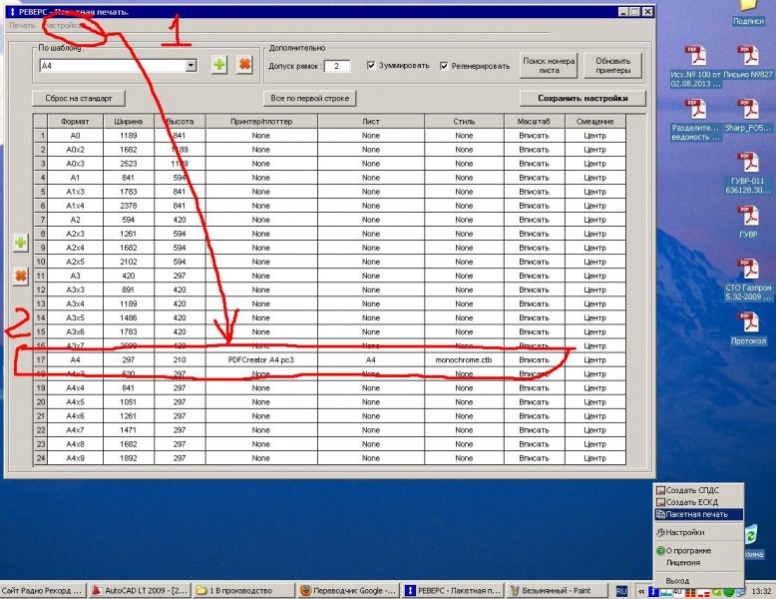Click 'Поиск номера листа' button
Screen dimensions: 776x599
pyautogui.click(x=549, y=66)
